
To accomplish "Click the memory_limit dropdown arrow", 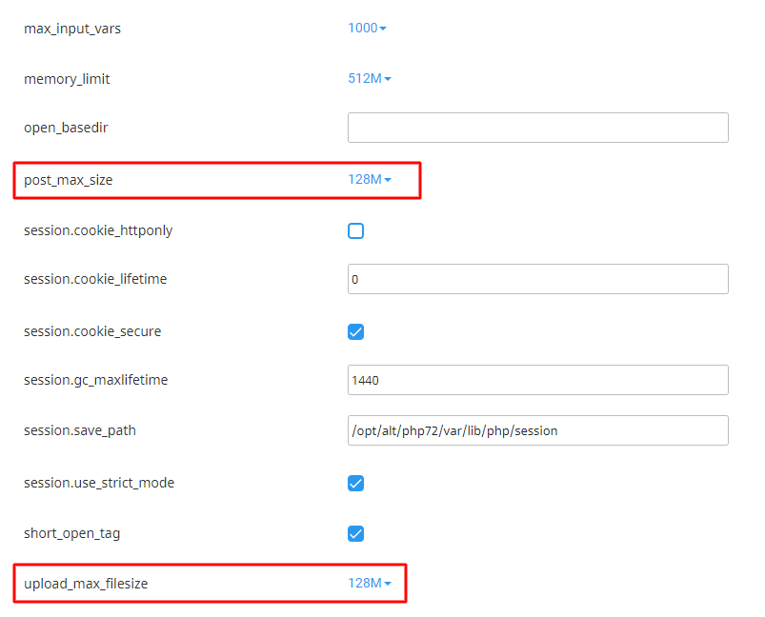I will (x=389, y=78).
